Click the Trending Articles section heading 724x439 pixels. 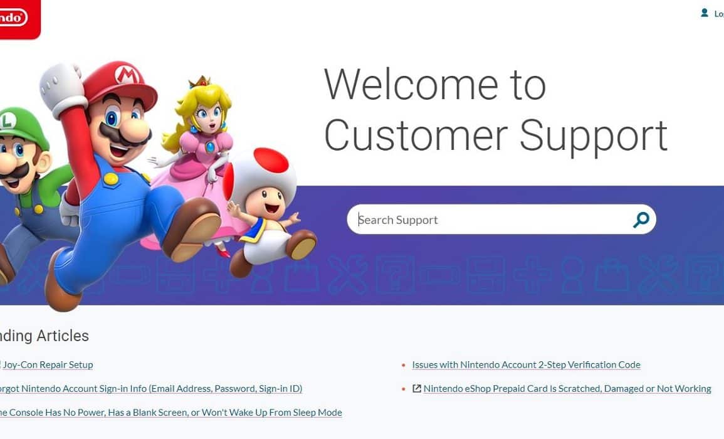click(45, 336)
